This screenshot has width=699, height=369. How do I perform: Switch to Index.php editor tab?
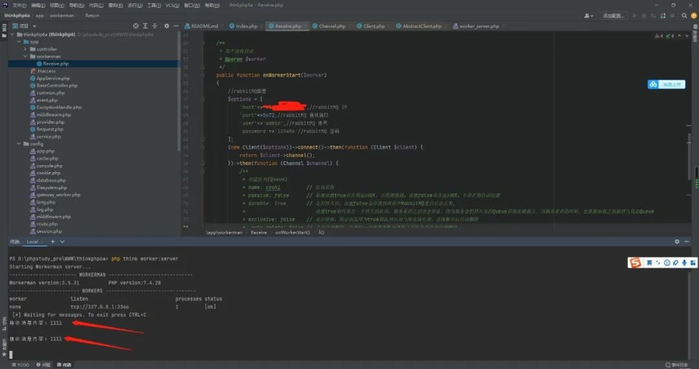[x=244, y=26]
